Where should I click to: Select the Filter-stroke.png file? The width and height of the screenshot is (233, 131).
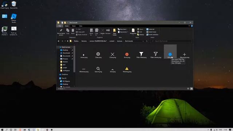click(x=156, y=55)
